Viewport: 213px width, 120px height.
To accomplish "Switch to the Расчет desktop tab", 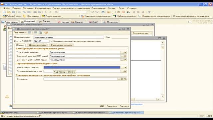I will 46,21.
